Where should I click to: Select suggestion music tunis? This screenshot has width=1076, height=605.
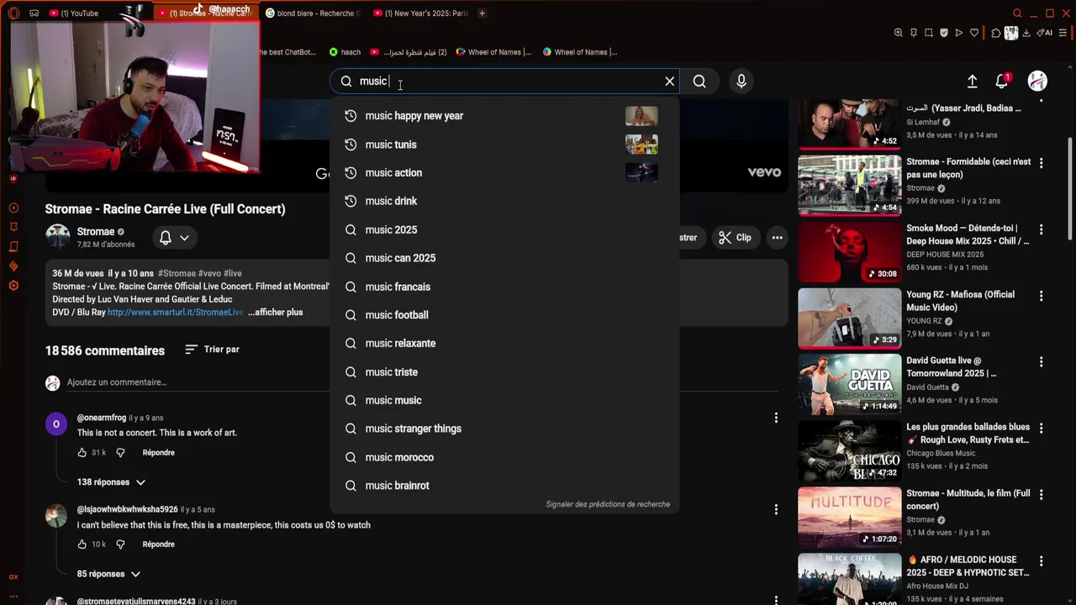pos(504,145)
